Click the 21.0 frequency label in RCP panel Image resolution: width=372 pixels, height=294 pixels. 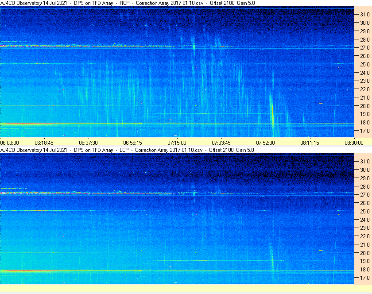coord(365,97)
